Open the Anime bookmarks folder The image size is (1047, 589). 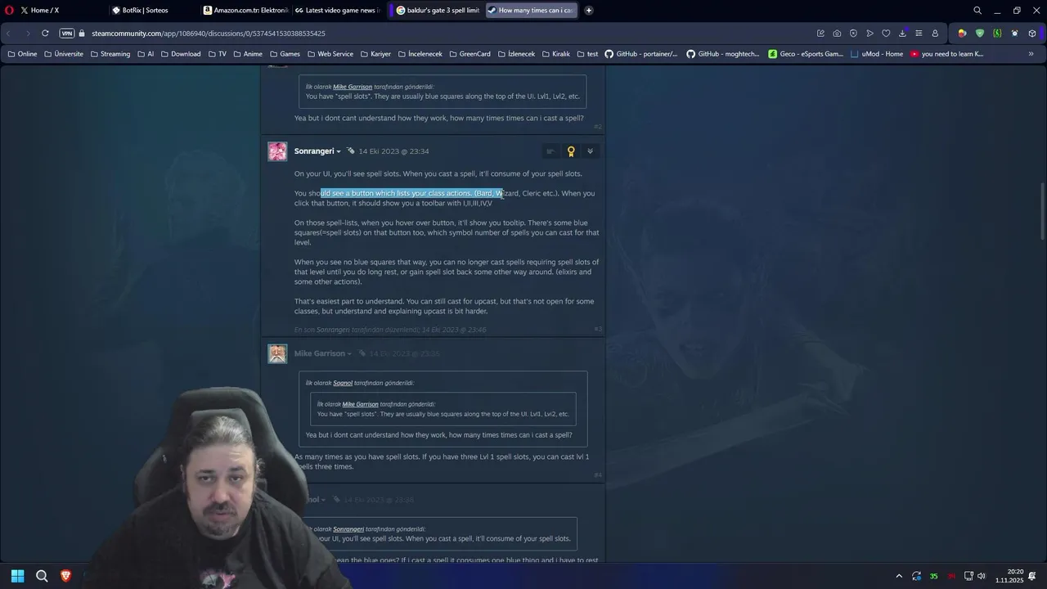[x=248, y=54]
